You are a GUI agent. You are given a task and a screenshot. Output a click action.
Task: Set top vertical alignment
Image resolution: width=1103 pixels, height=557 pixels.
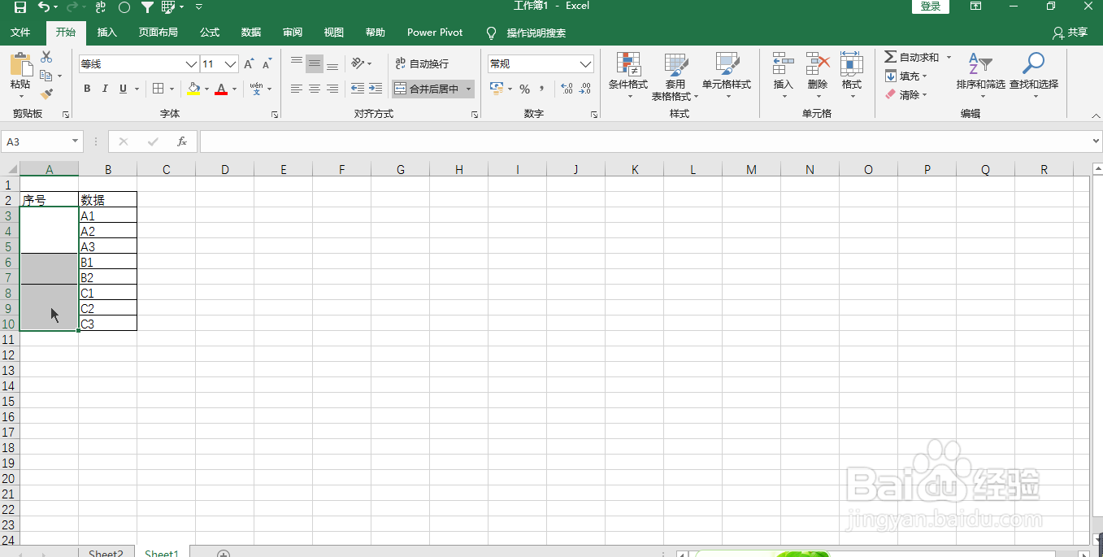click(x=297, y=63)
